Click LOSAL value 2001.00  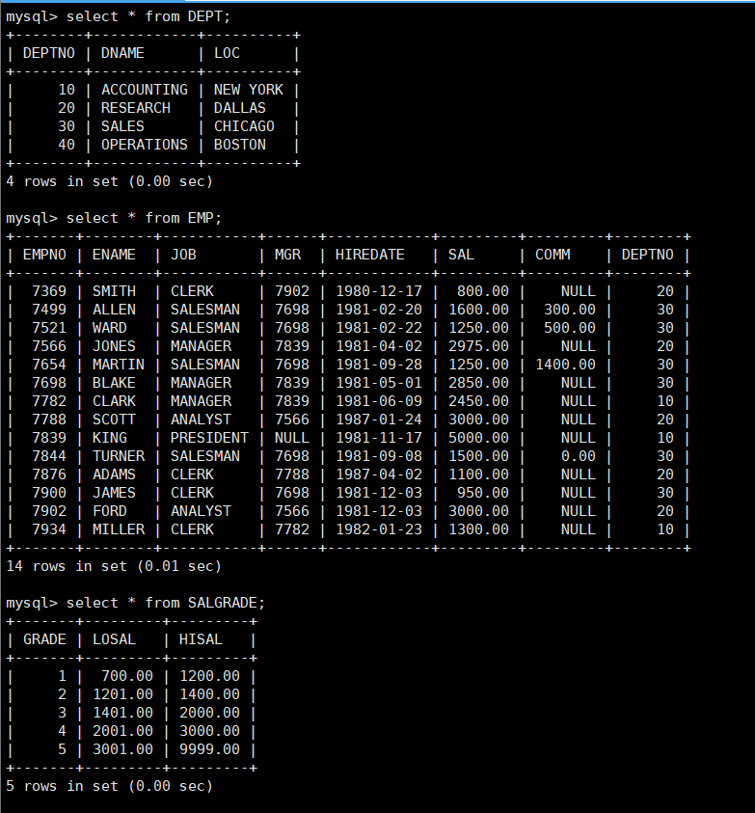(122, 731)
